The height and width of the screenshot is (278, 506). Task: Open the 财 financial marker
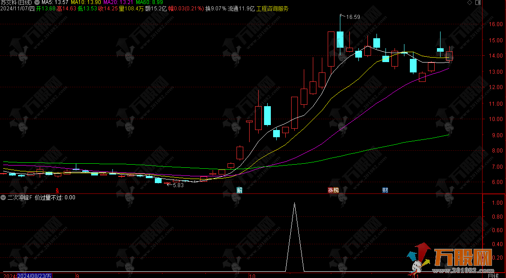coord(385,190)
